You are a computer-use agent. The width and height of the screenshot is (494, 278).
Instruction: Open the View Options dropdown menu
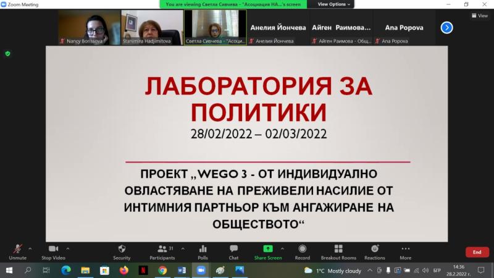coord(335,4)
